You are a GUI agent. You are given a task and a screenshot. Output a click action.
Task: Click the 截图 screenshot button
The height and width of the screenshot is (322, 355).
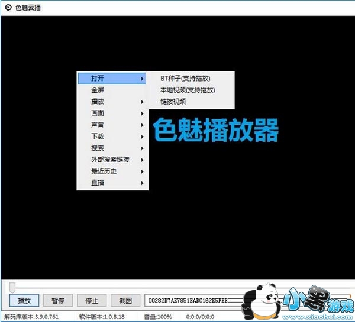tap(125, 301)
